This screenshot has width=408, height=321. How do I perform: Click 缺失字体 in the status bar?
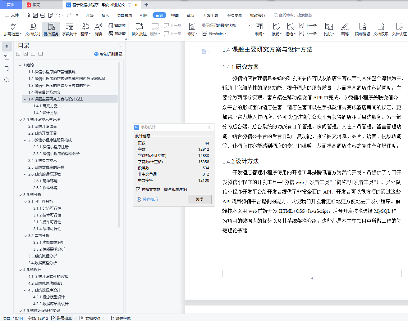tap(120, 318)
